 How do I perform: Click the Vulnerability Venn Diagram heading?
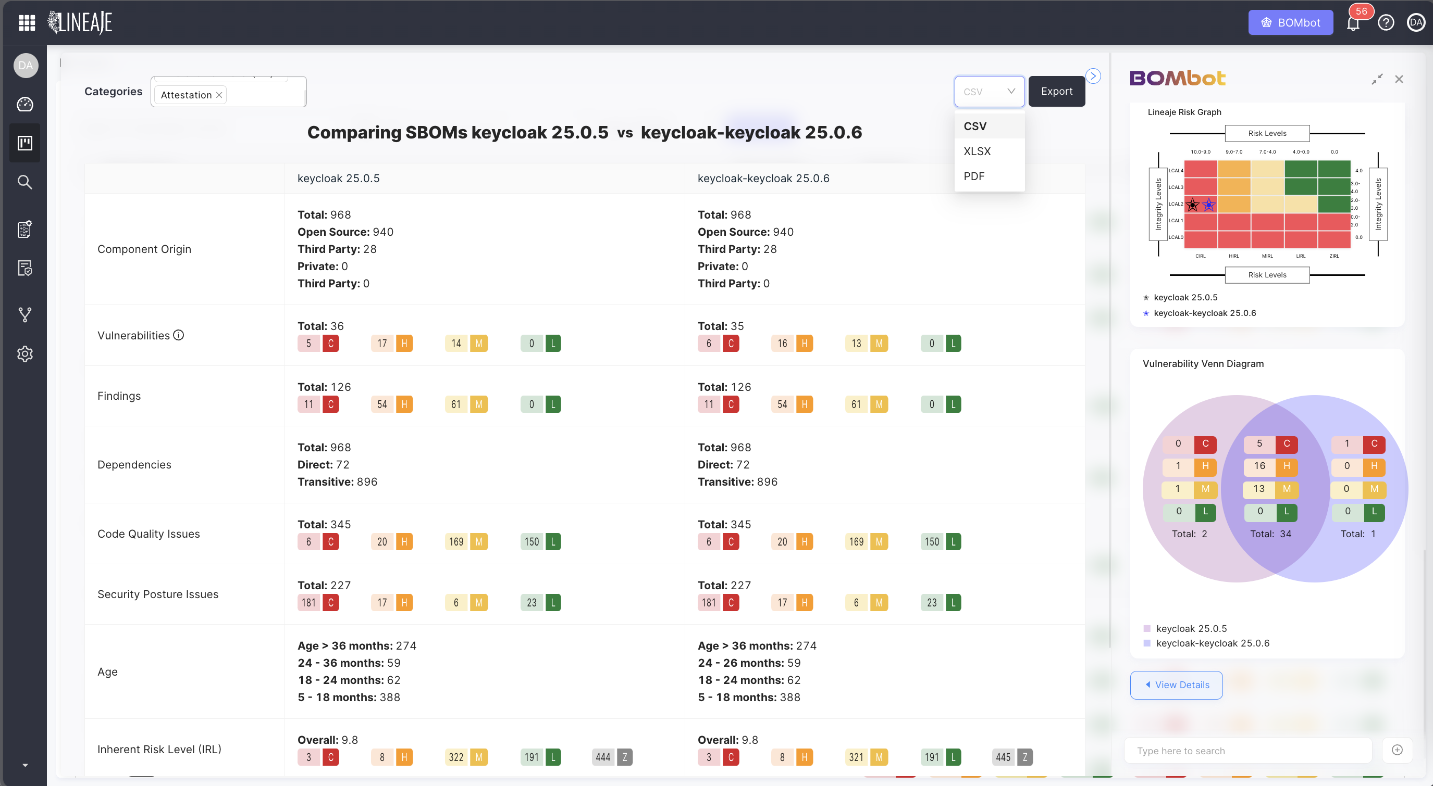point(1203,363)
